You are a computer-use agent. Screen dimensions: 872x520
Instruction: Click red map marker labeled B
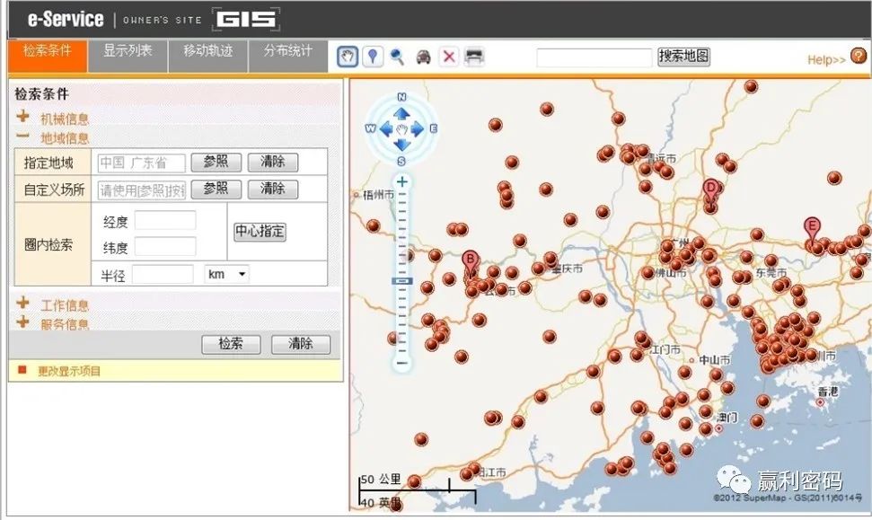pos(469,260)
